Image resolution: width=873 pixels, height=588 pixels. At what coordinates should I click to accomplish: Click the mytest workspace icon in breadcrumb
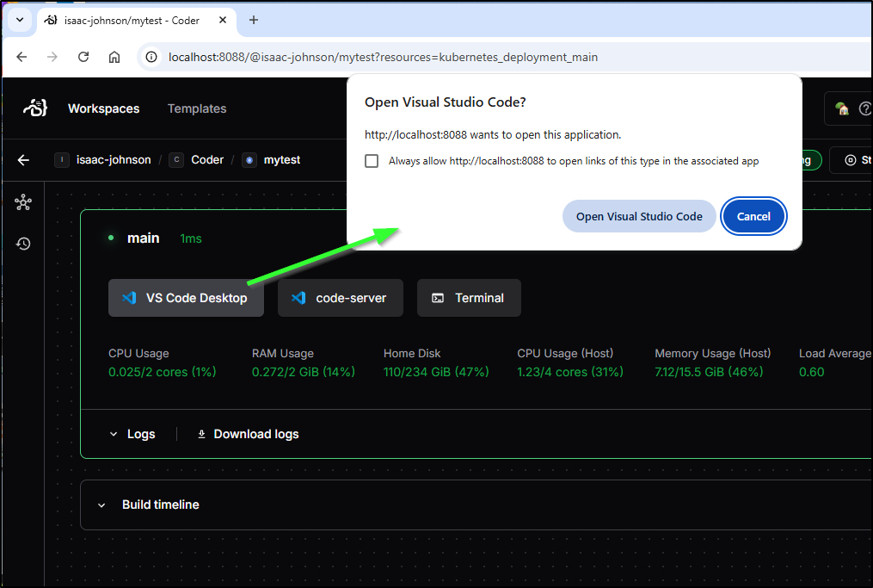[x=249, y=160]
